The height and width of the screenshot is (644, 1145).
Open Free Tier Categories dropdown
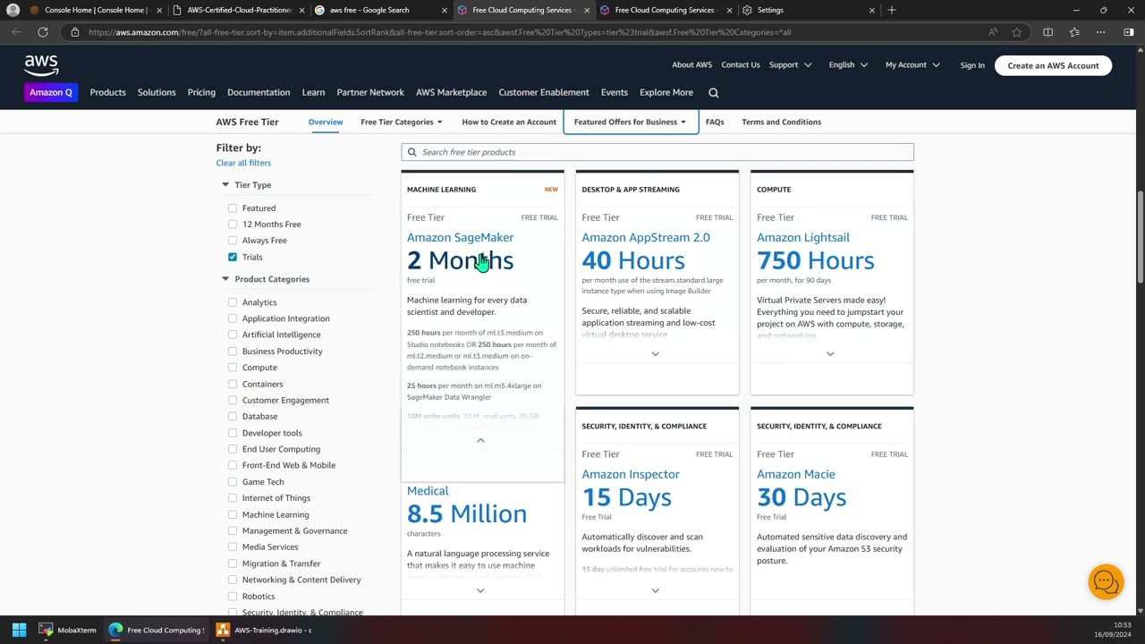click(x=402, y=122)
